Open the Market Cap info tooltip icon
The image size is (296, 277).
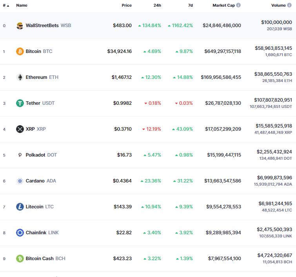[238, 5]
